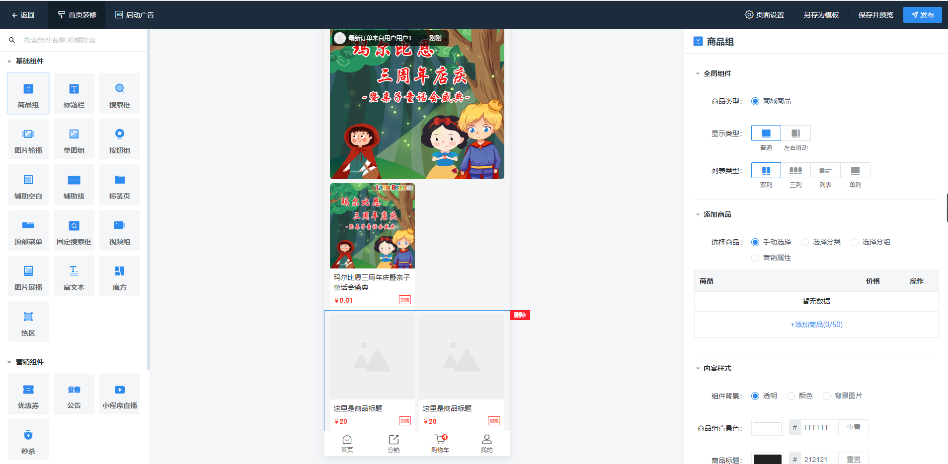This screenshot has width=948, height=464.
Task: Add the 固定搜索框 fixed search component
Action: pyautogui.click(x=74, y=230)
